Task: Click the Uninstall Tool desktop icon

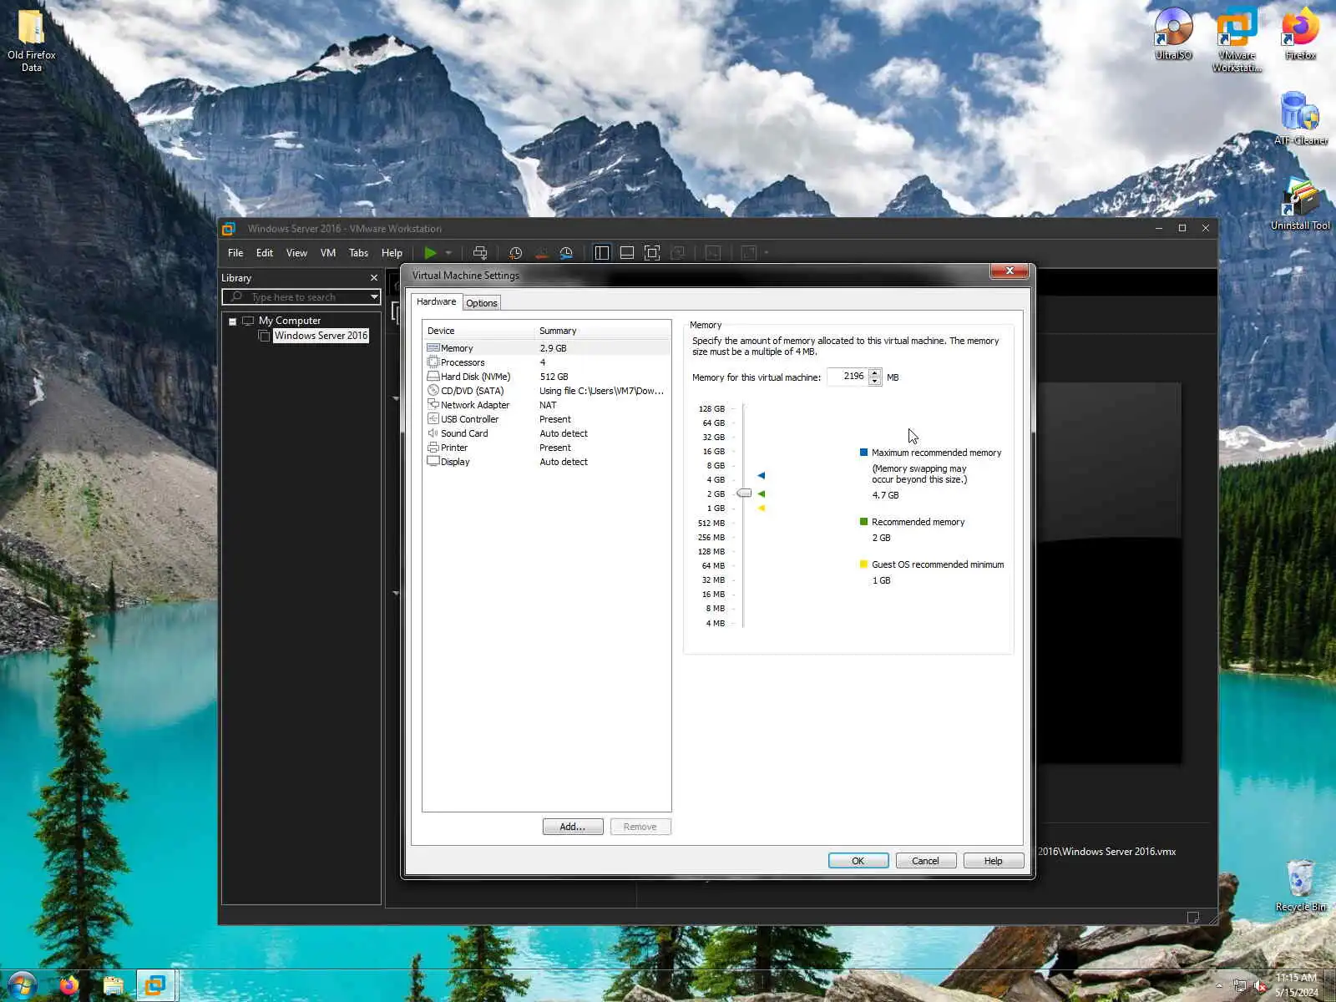Action: (1300, 204)
